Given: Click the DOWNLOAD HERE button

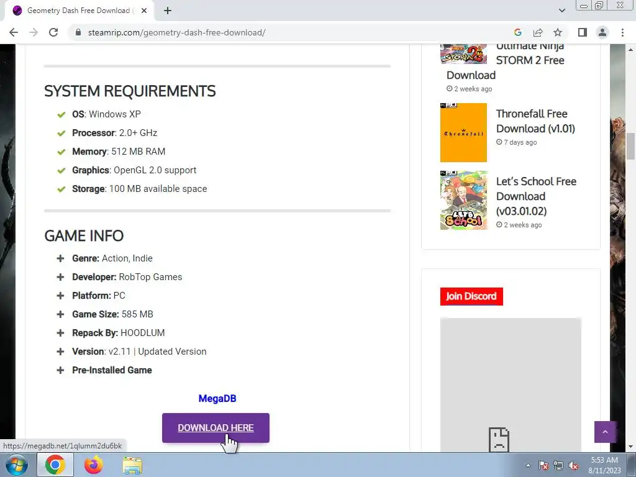Looking at the screenshot, I should [x=216, y=428].
